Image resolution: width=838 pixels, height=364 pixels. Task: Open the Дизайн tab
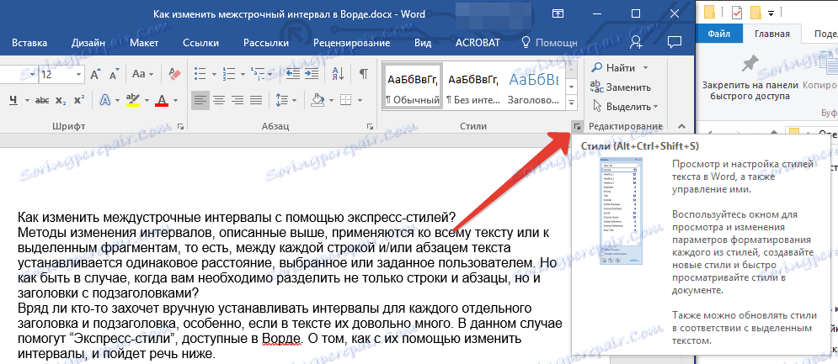tap(88, 43)
